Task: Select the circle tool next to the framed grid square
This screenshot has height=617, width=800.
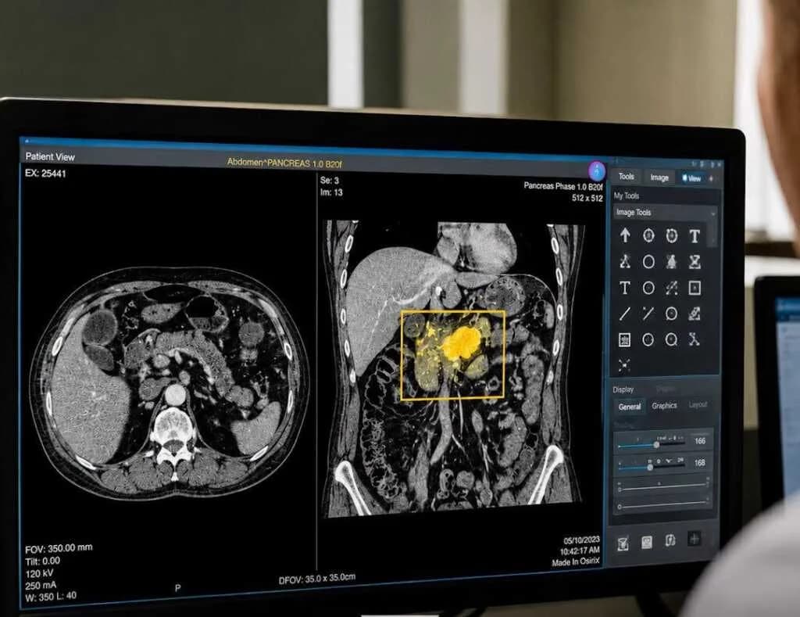Action: pyautogui.click(x=648, y=339)
